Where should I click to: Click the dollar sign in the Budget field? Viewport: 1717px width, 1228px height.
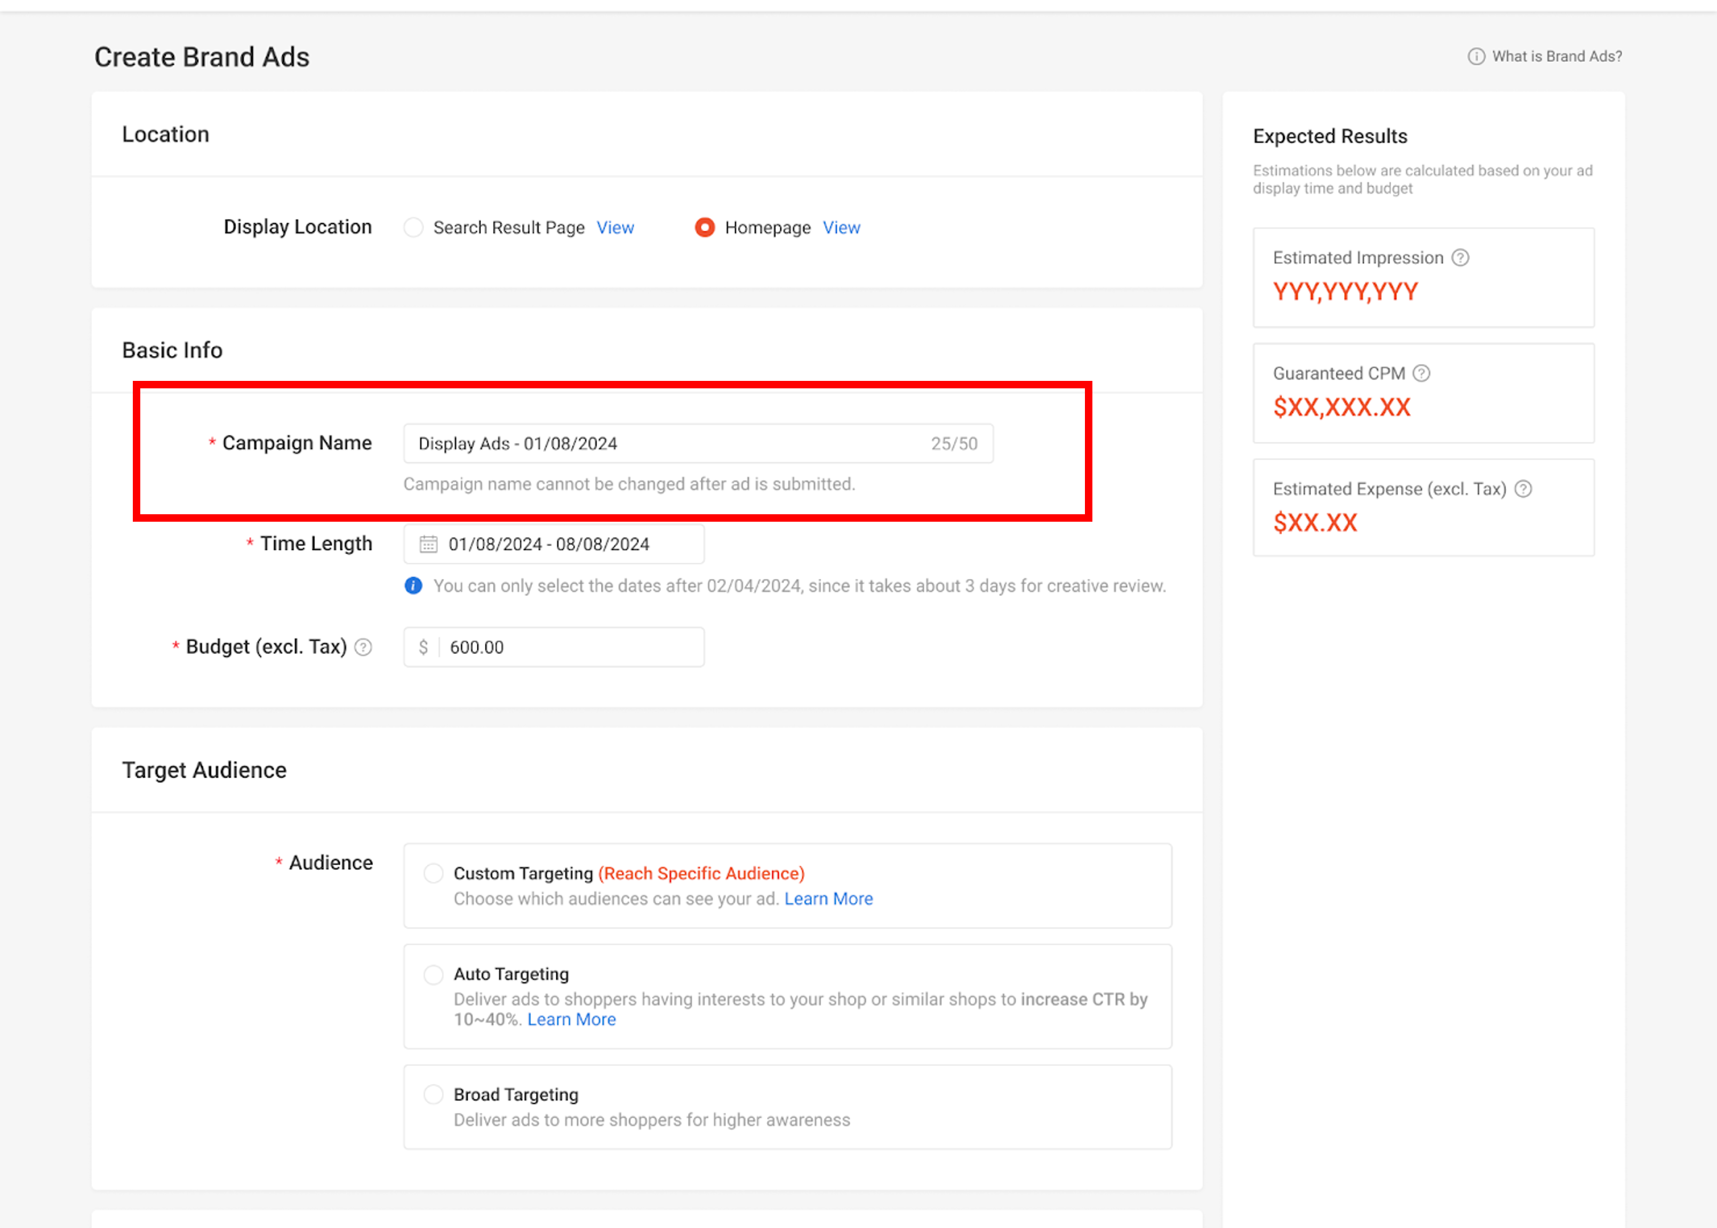click(x=424, y=647)
